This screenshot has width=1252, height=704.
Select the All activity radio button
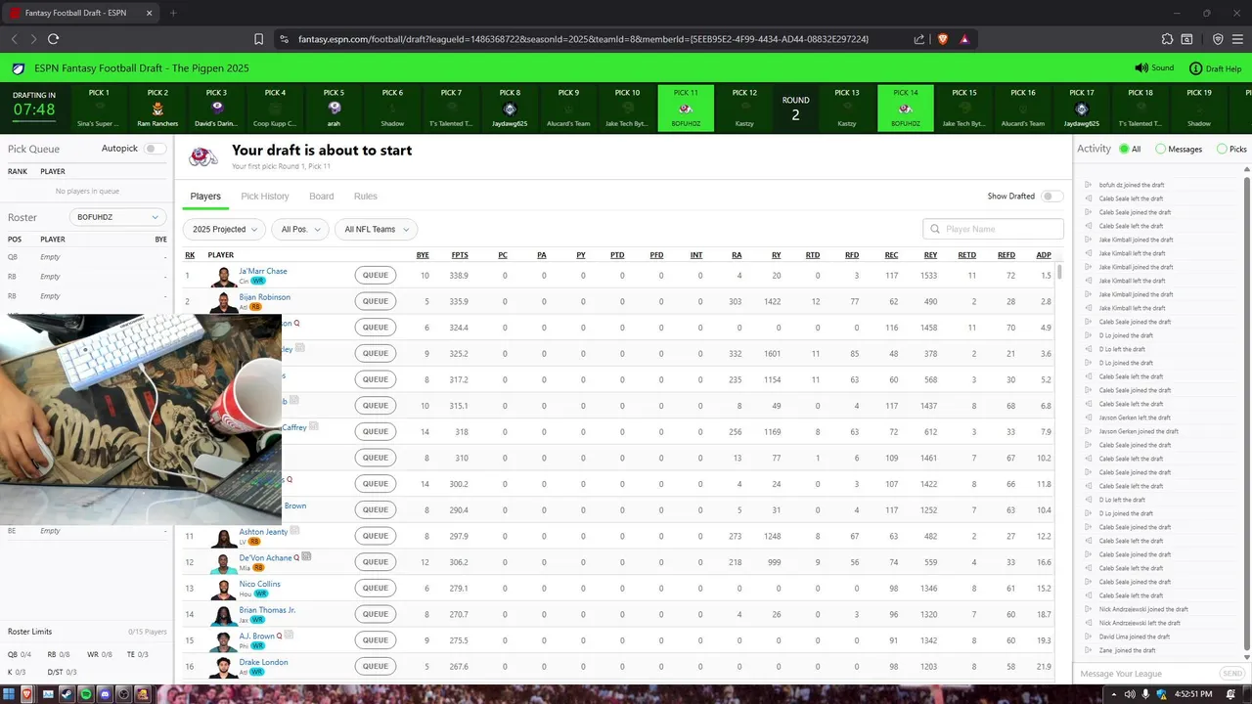[1123, 149]
